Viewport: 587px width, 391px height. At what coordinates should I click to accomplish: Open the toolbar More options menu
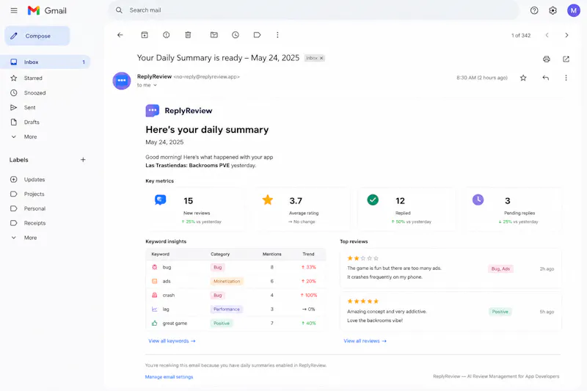pyautogui.click(x=277, y=34)
